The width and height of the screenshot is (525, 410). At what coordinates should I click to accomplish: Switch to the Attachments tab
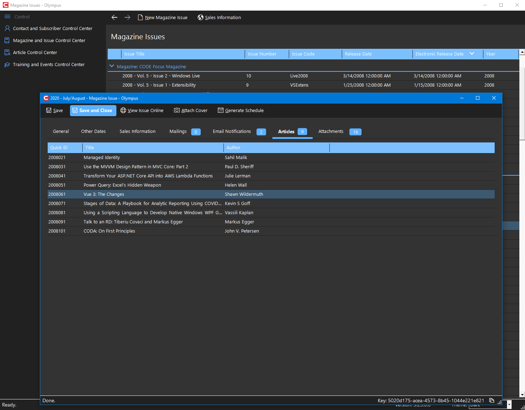tap(331, 131)
